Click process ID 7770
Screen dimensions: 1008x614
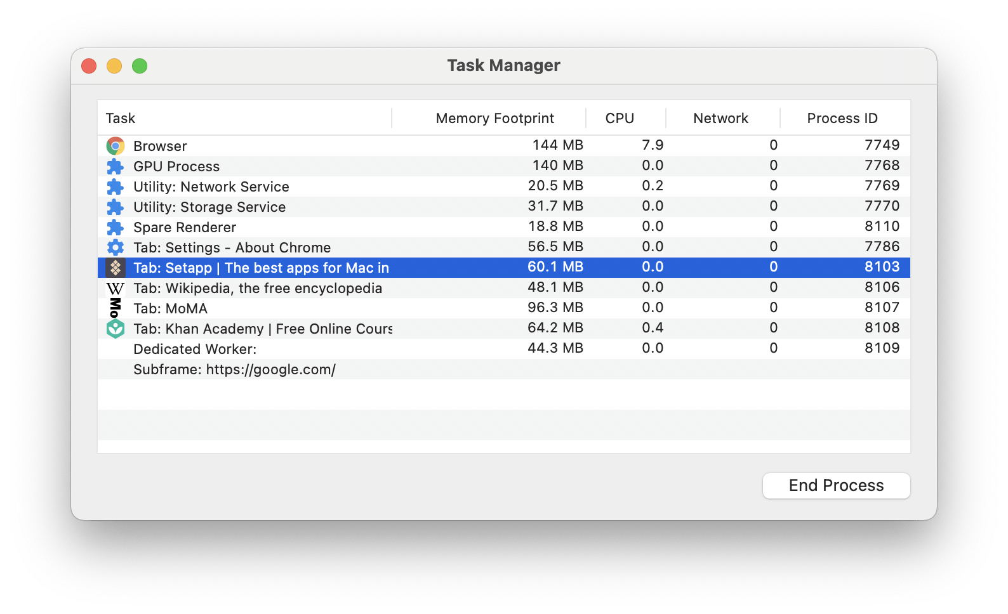click(882, 206)
